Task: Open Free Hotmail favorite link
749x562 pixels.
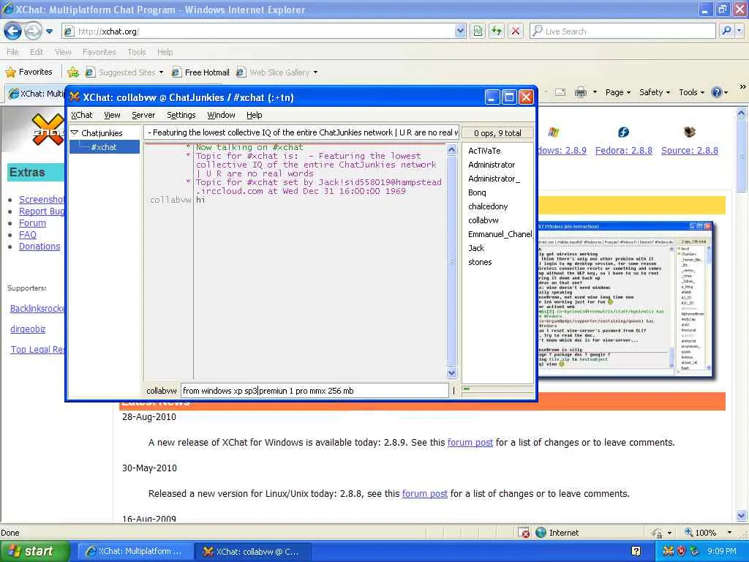Action: click(x=200, y=72)
